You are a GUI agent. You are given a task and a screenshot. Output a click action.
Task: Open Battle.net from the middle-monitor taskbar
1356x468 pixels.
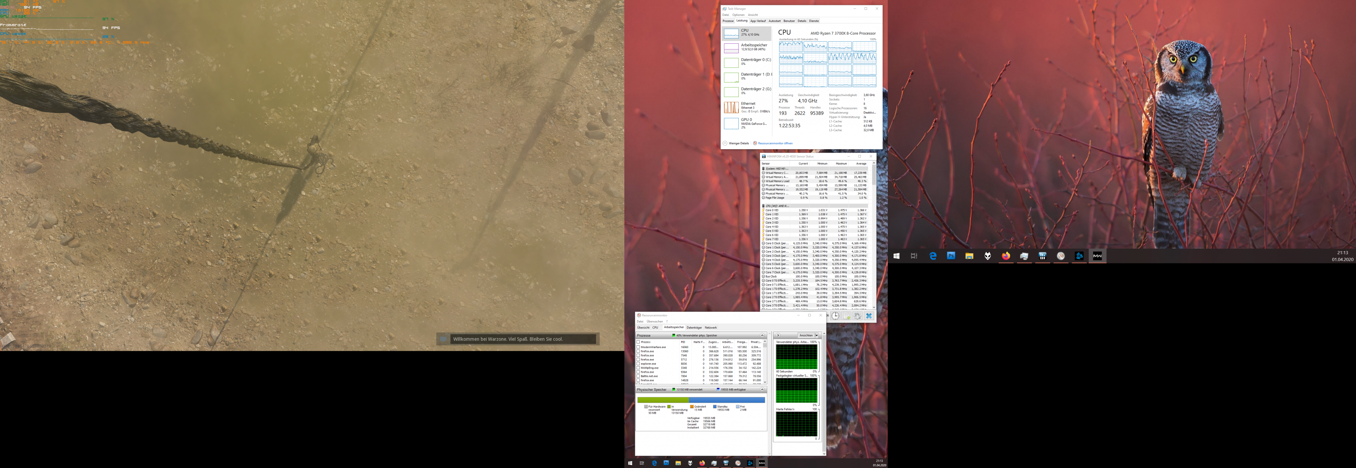tap(750, 463)
